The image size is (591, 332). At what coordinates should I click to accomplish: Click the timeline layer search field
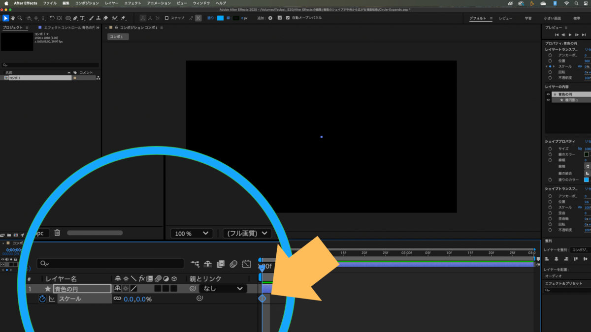coord(110,264)
